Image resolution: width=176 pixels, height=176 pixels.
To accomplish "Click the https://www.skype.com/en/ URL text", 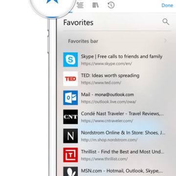I will click(107, 64).
